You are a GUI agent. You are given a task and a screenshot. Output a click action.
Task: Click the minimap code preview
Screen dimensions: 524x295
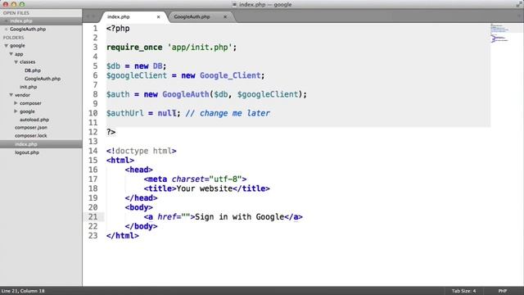click(499, 33)
